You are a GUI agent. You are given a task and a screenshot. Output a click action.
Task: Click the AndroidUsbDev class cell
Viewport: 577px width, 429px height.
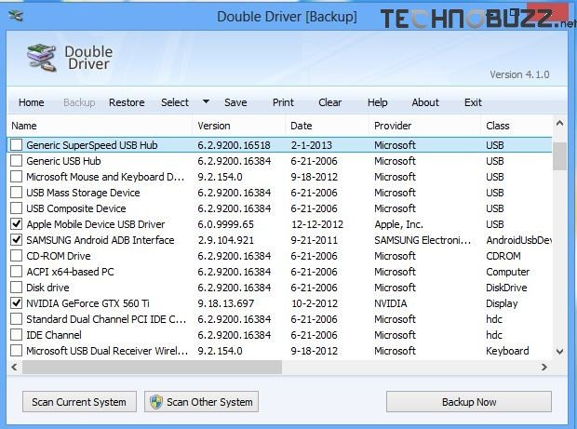[519, 240]
